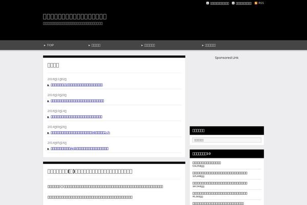The height and width of the screenshot is (205, 307).
Task: Focus the sidebar search input field
Action: tap(227, 140)
